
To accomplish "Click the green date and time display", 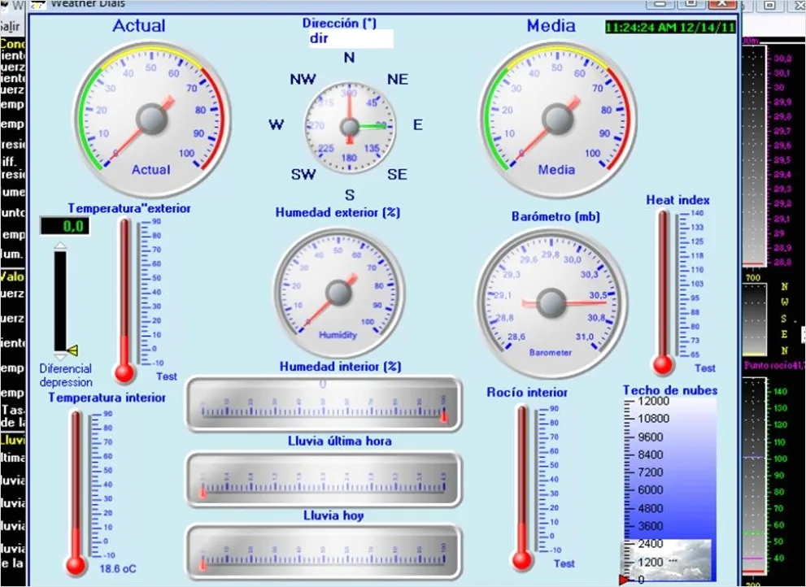I will pos(670,27).
